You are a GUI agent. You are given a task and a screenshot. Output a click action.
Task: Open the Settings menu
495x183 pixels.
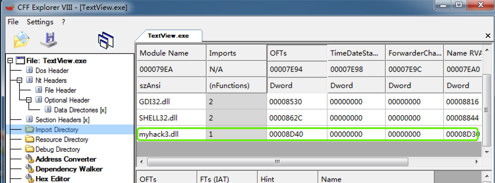point(40,22)
